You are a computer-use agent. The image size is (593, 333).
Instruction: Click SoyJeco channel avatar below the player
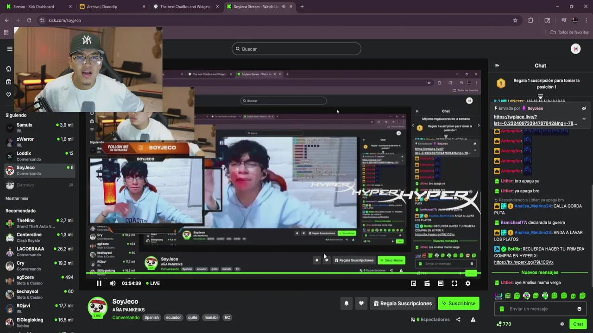click(x=97, y=308)
